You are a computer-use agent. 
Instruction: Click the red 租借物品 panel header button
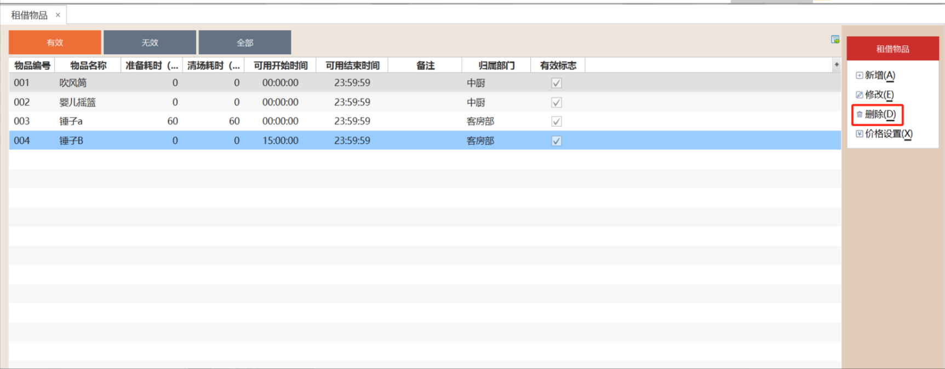tap(892, 49)
